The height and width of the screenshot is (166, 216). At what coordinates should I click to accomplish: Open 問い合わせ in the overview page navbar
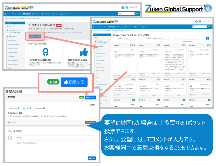[36, 14]
